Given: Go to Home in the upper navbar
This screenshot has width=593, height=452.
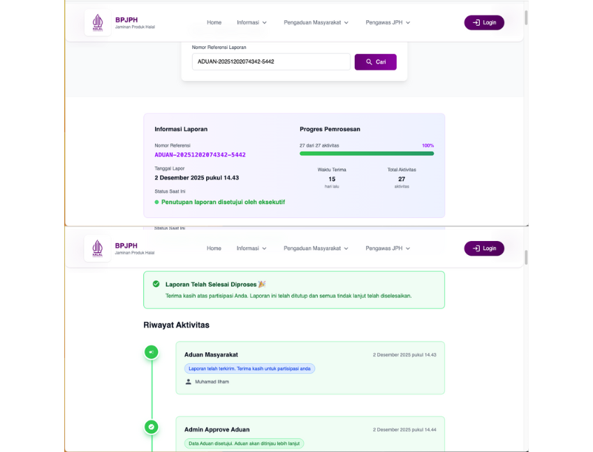Looking at the screenshot, I should 214,22.
